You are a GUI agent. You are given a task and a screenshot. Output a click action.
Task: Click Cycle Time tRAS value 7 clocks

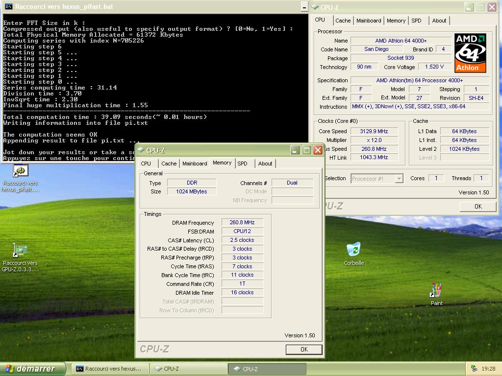point(242,266)
